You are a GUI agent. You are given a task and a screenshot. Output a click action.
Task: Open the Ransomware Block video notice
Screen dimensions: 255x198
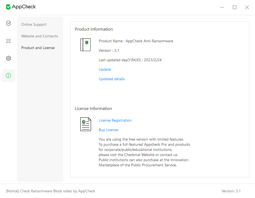51,191
